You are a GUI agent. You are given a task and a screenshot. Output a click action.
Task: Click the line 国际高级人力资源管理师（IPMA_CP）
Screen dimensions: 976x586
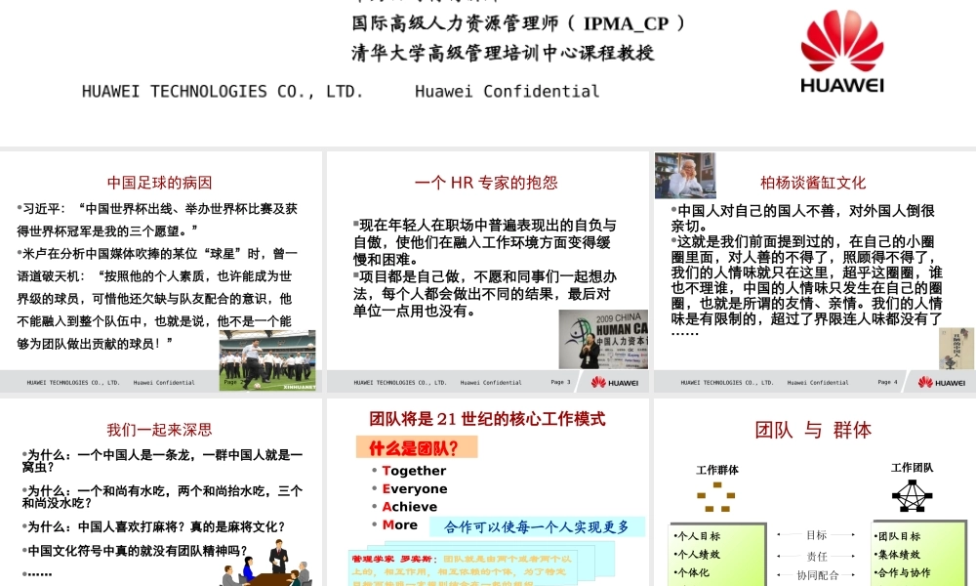pos(519,23)
